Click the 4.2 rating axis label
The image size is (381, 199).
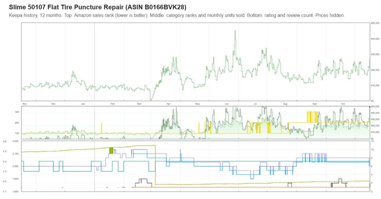pyautogui.click(x=5, y=182)
